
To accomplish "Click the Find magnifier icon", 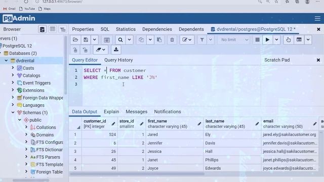I will pos(120,40).
